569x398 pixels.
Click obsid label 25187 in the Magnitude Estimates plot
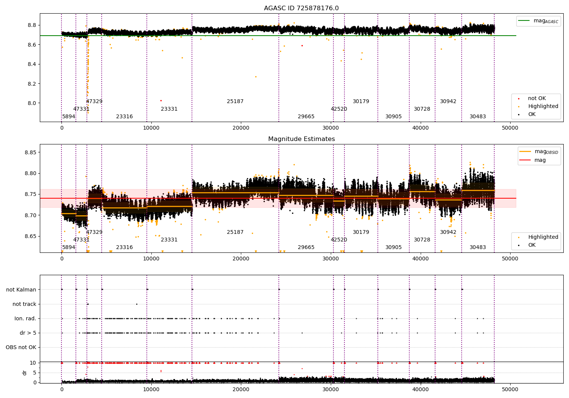(235, 232)
